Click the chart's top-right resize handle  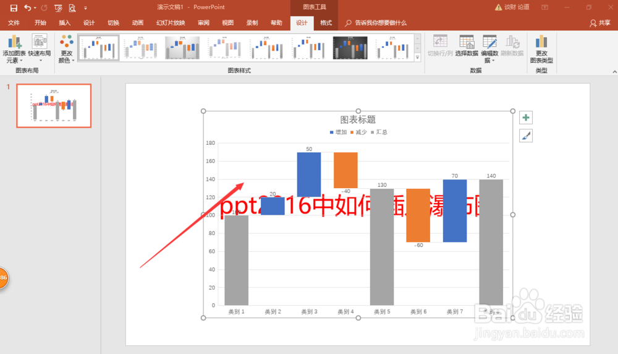513,111
